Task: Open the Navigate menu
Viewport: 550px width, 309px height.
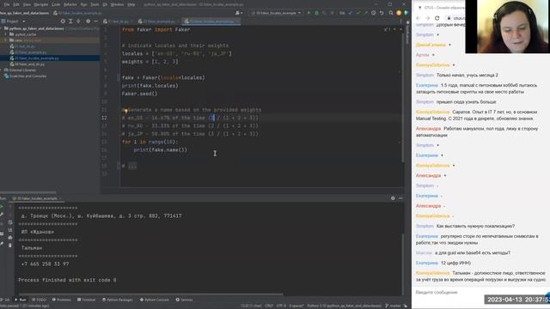Action: [41, 4]
